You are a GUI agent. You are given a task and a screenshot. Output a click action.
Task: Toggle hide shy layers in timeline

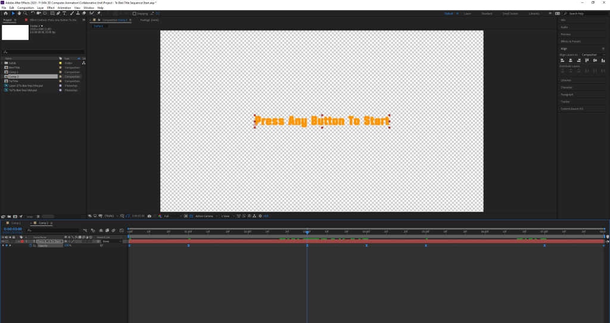click(x=101, y=230)
